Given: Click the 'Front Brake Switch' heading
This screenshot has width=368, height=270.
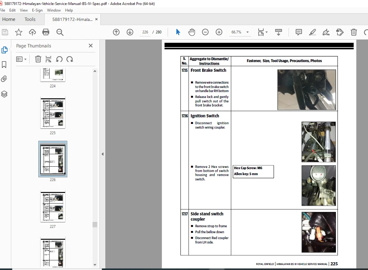Looking at the screenshot, I should click(x=208, y=70).
